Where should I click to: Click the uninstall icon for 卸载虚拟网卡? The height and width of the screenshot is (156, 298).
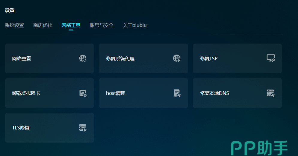pyautogui.click(x=83, y=93)
